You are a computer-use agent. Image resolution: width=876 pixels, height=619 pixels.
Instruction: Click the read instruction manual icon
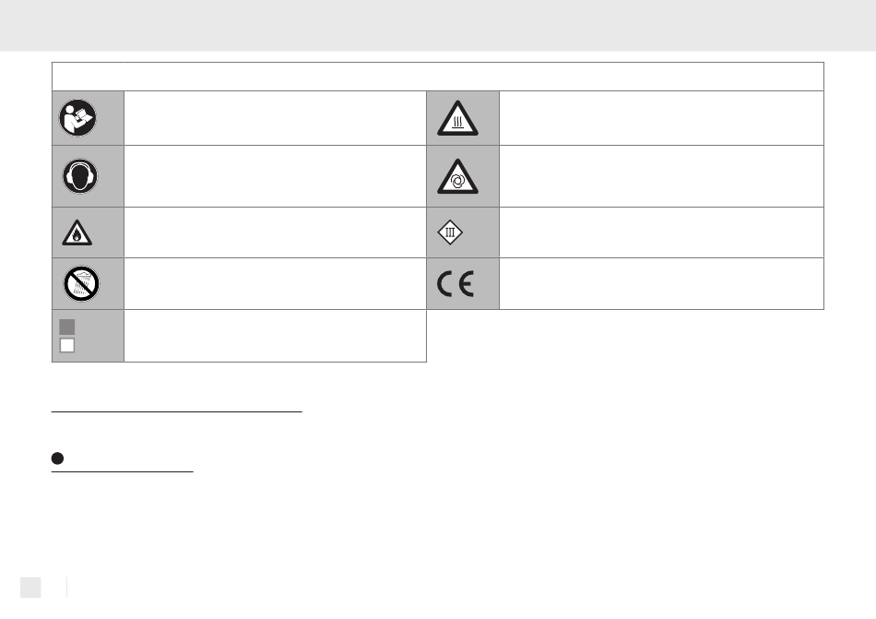77,118
